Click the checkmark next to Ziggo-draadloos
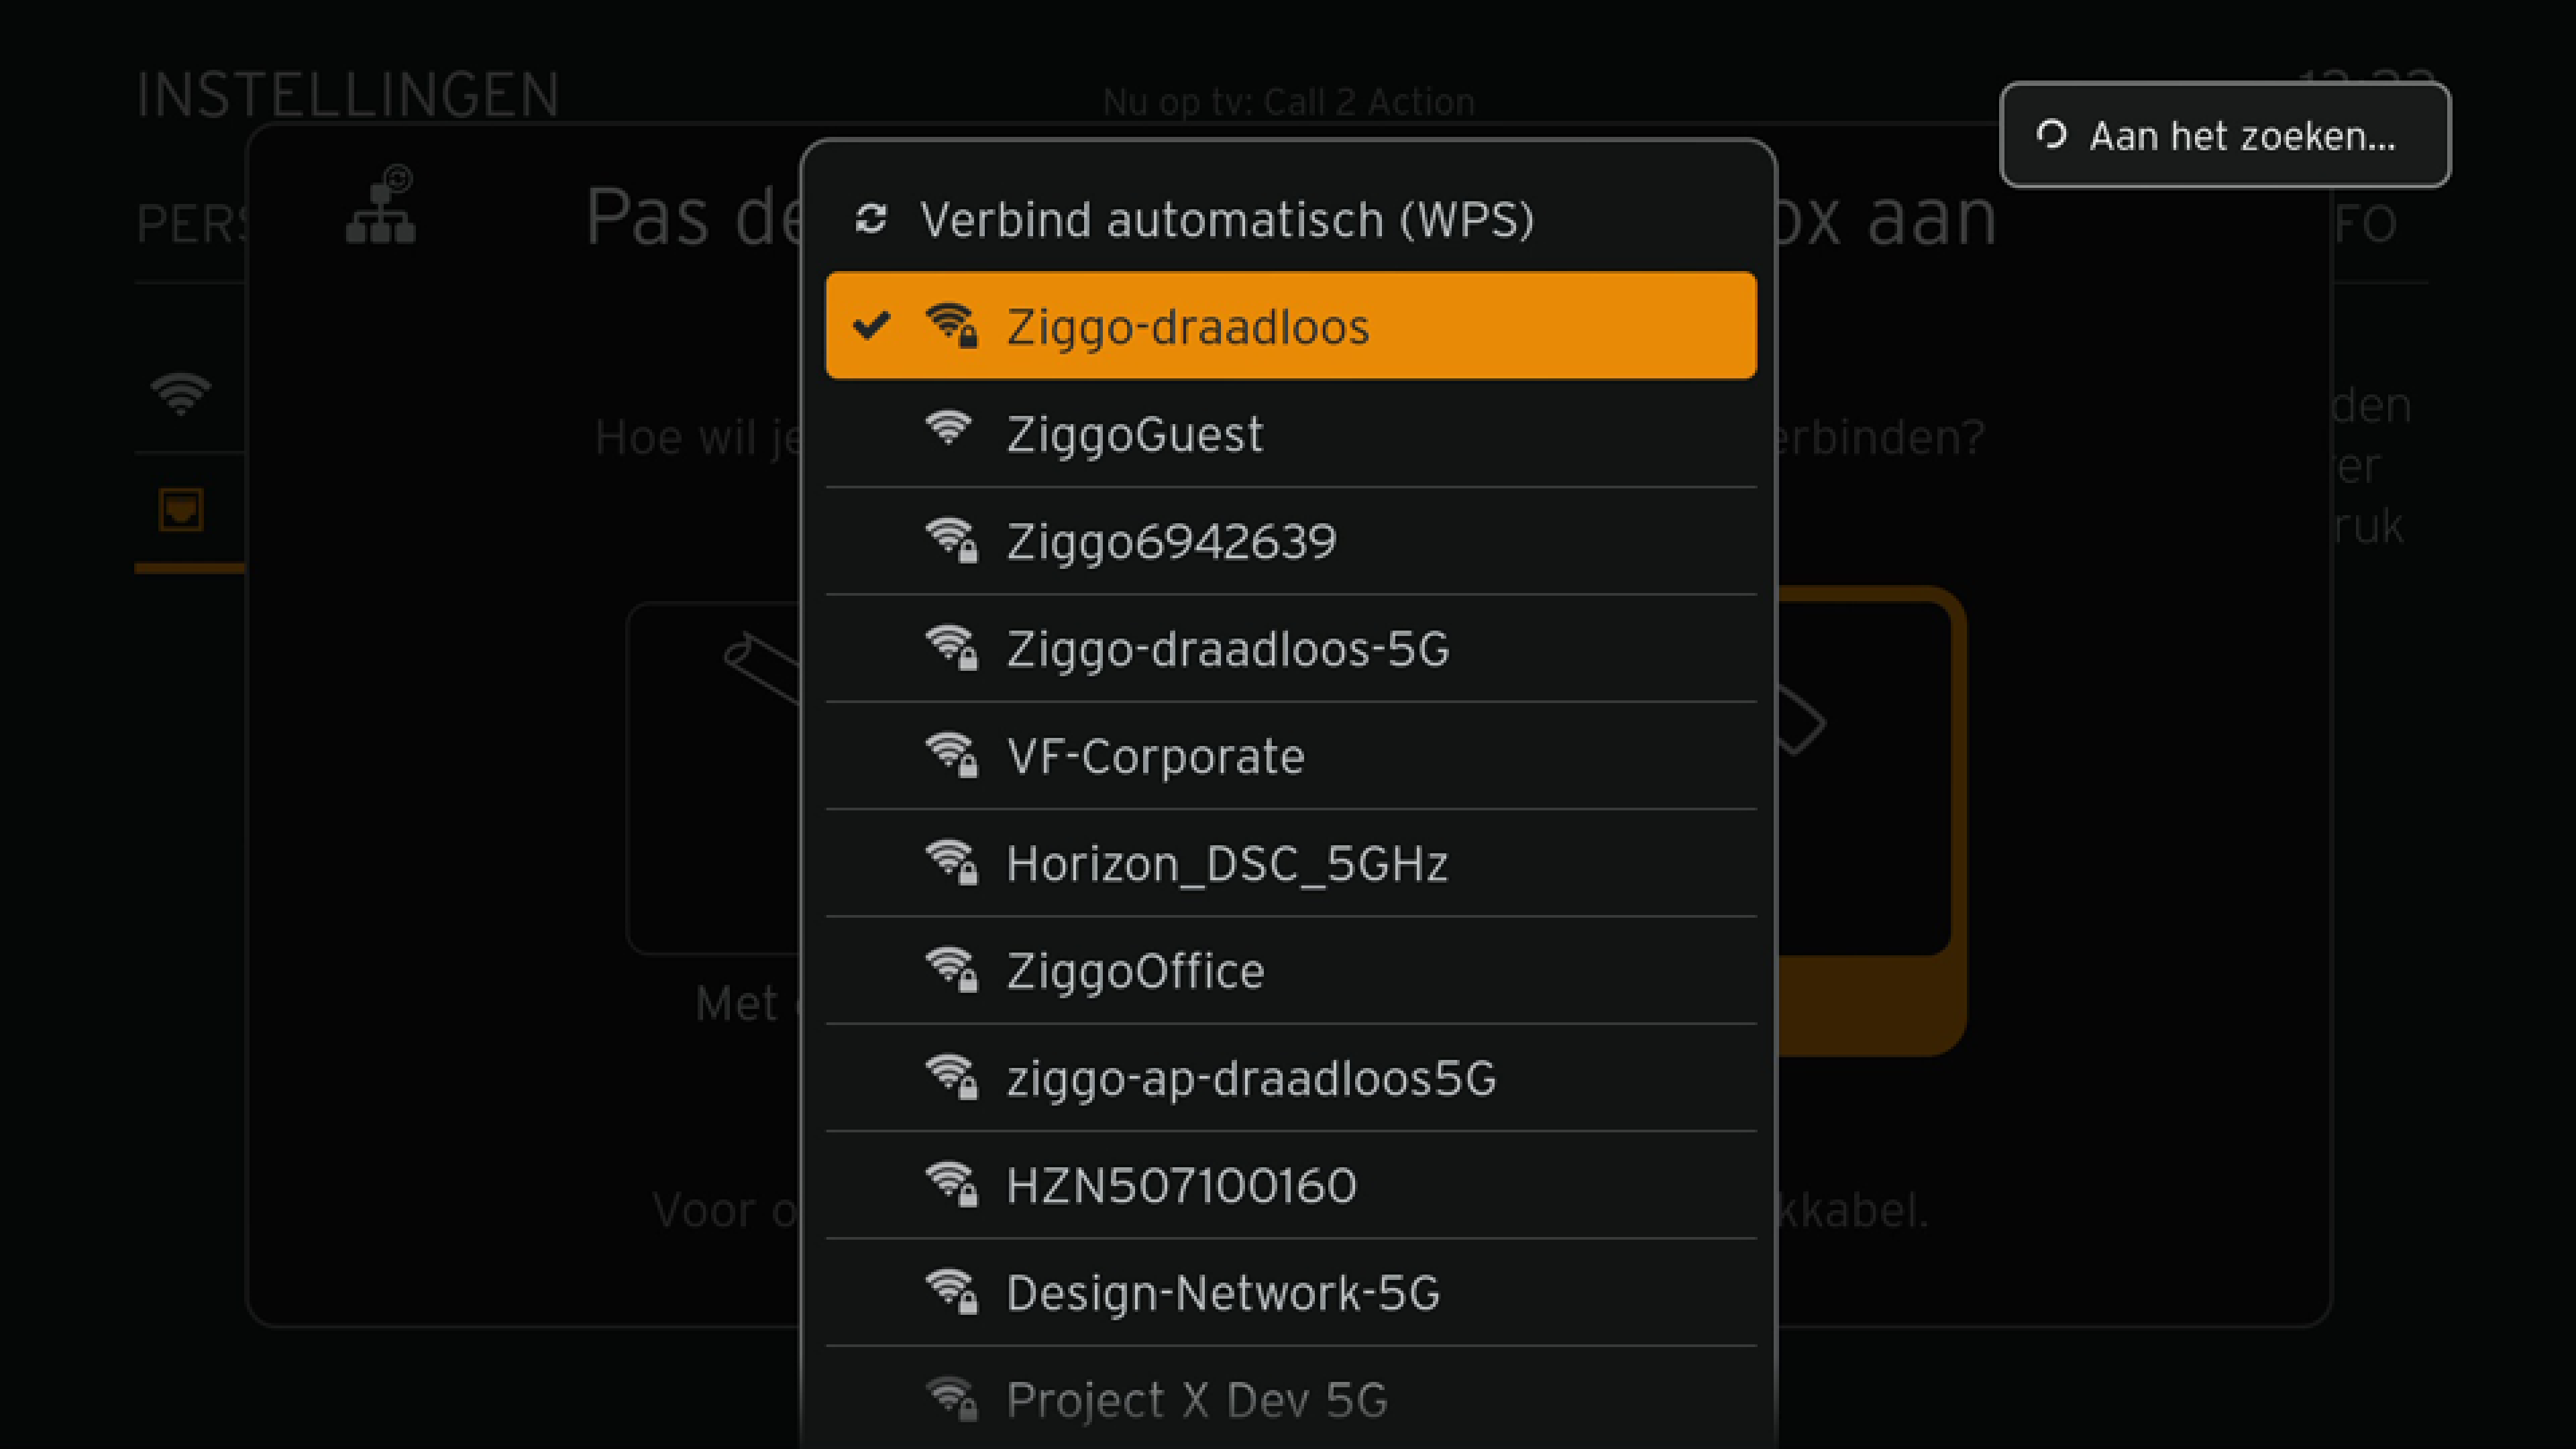Screen dimensions: 2576x1449 point(872,325)
